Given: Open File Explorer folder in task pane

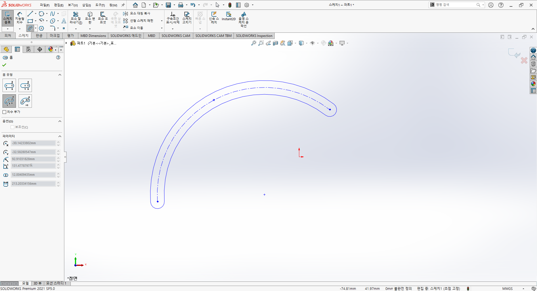Looking at the screenshot, I should coord(533,71).
